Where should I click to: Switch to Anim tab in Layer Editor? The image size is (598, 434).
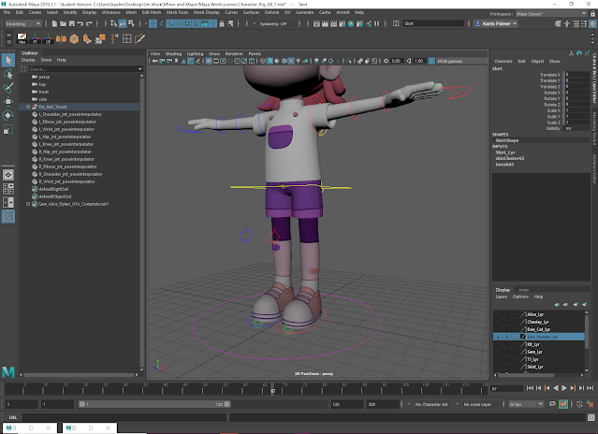click(523, 290)
